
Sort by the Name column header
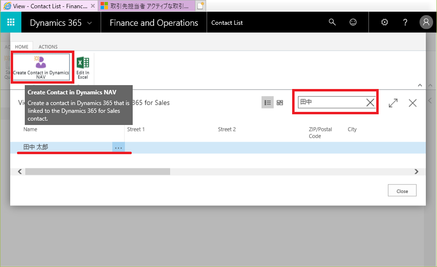[x=30, y=129]
